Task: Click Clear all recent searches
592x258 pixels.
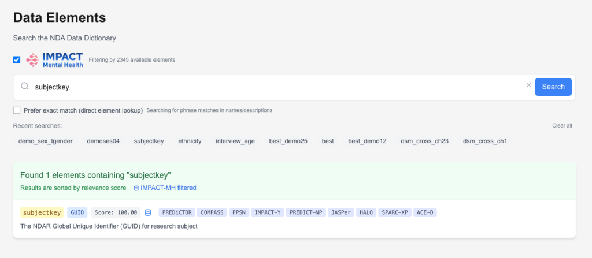Action: (x=561, y=125)
